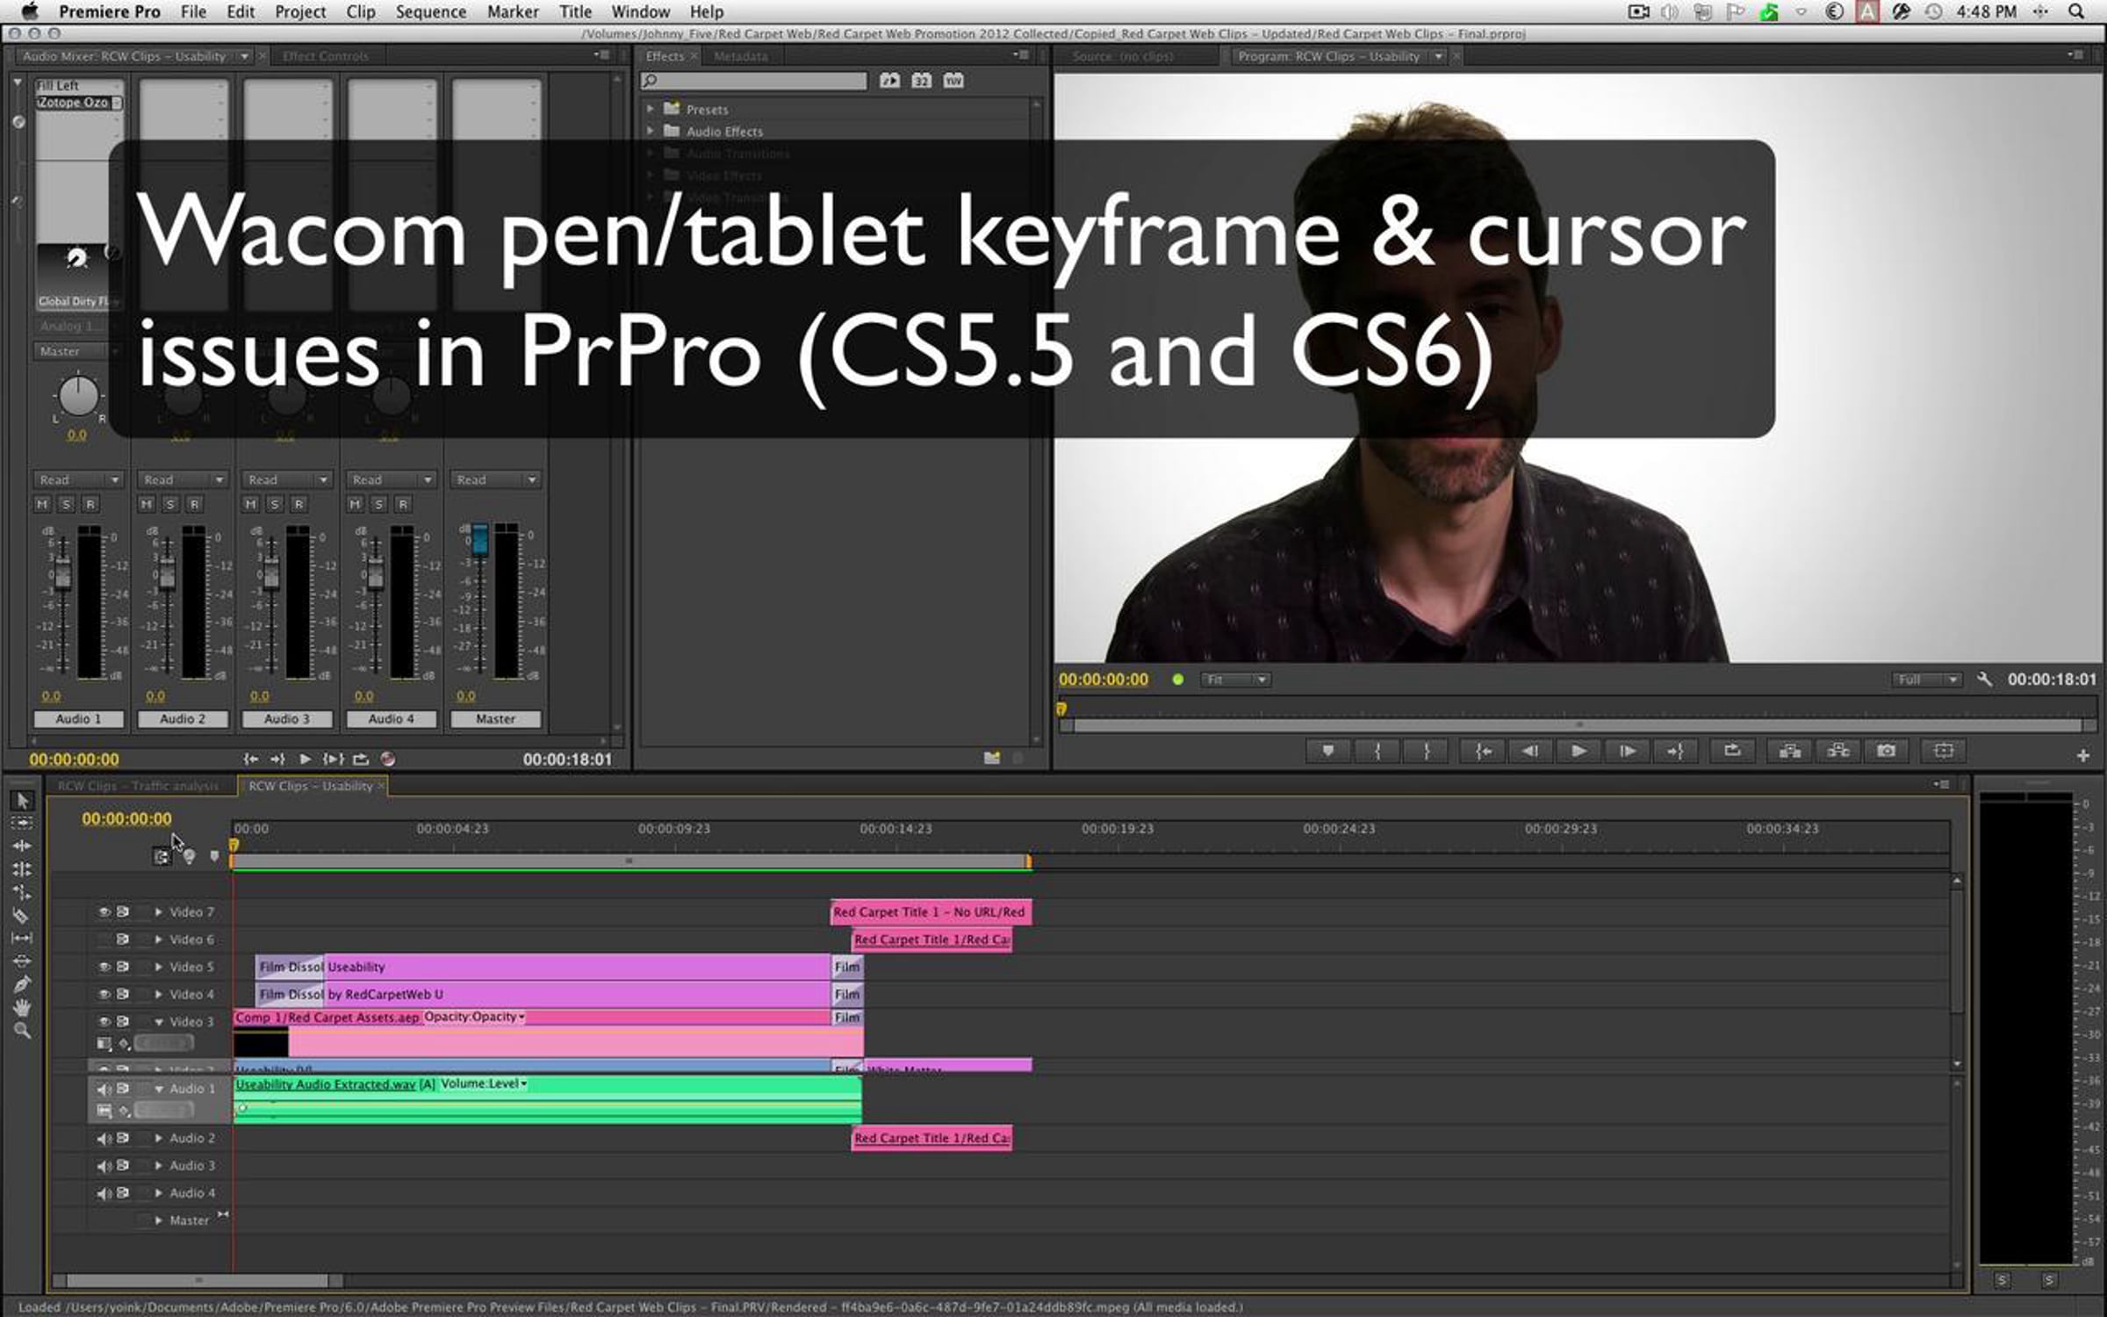Click the Audio 1 channel name button
The height and width of the screenshot is (1317, 2107).
pos(78,719)
